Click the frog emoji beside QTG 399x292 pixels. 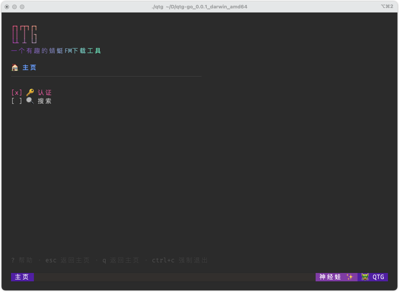click(365, 277)
